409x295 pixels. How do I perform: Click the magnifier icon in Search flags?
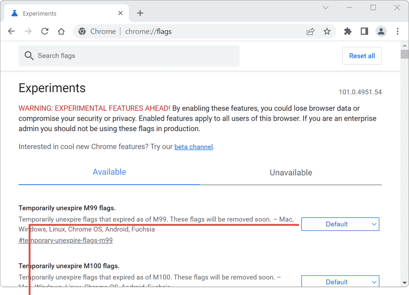(29, 55)
